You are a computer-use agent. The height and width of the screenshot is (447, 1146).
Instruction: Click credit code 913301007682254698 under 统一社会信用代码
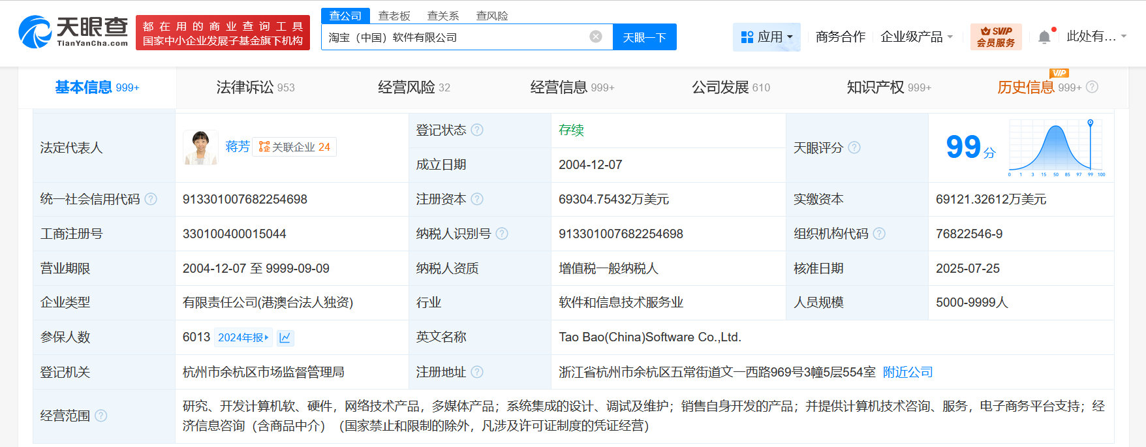coord(245,199)
